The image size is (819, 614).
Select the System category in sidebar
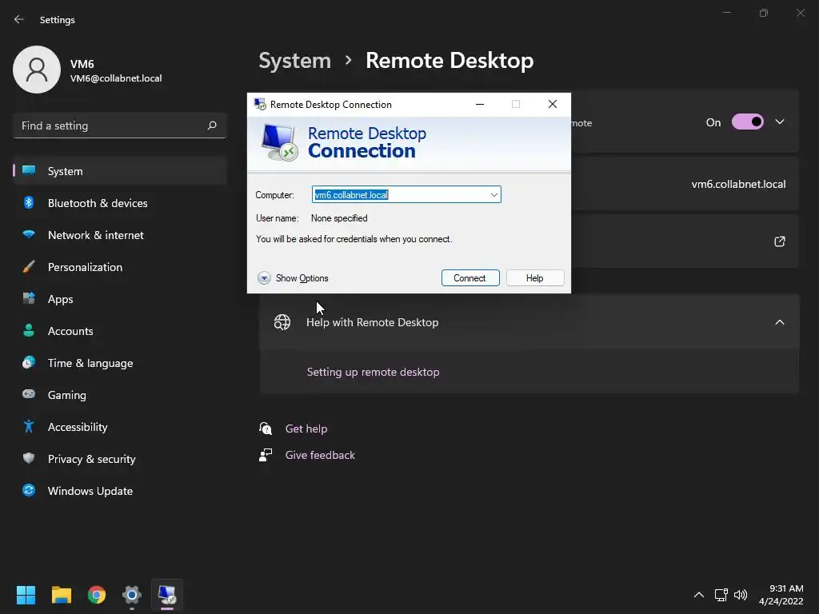120,171
